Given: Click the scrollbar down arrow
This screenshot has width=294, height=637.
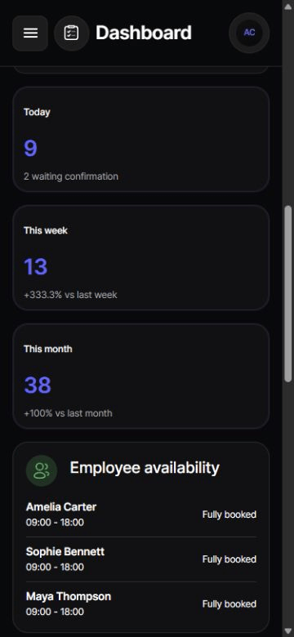Looking at the screenshot, I should point(288,631).
